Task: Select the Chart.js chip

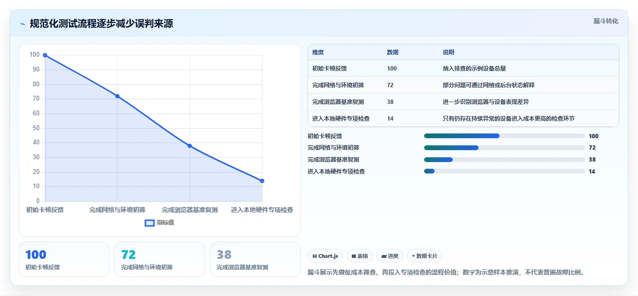Action: point(325,256)
